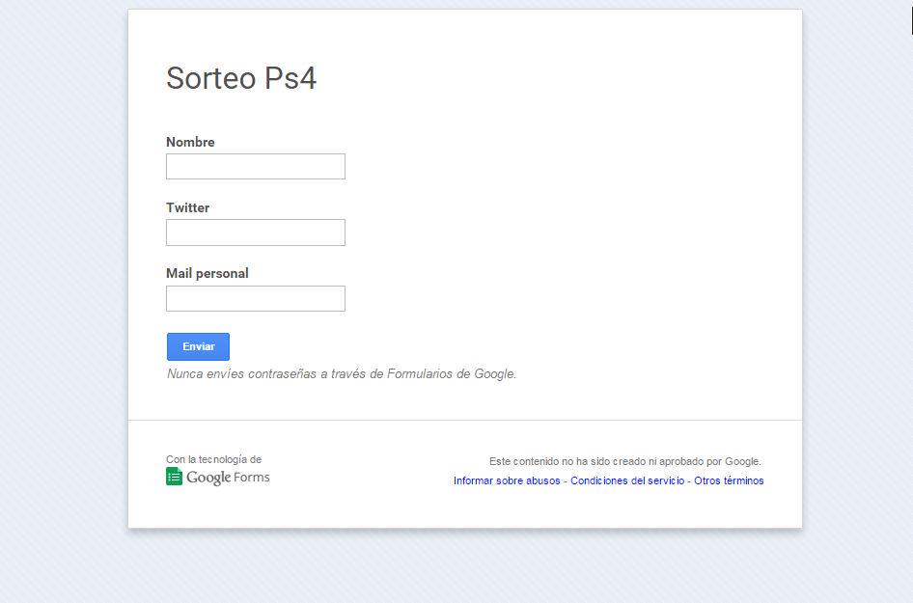Click the Google Forms logo text
The image size is (913, 603).
click(228, 478)
